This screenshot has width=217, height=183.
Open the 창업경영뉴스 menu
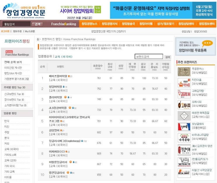pyautogui.click(x=89, y=24)
